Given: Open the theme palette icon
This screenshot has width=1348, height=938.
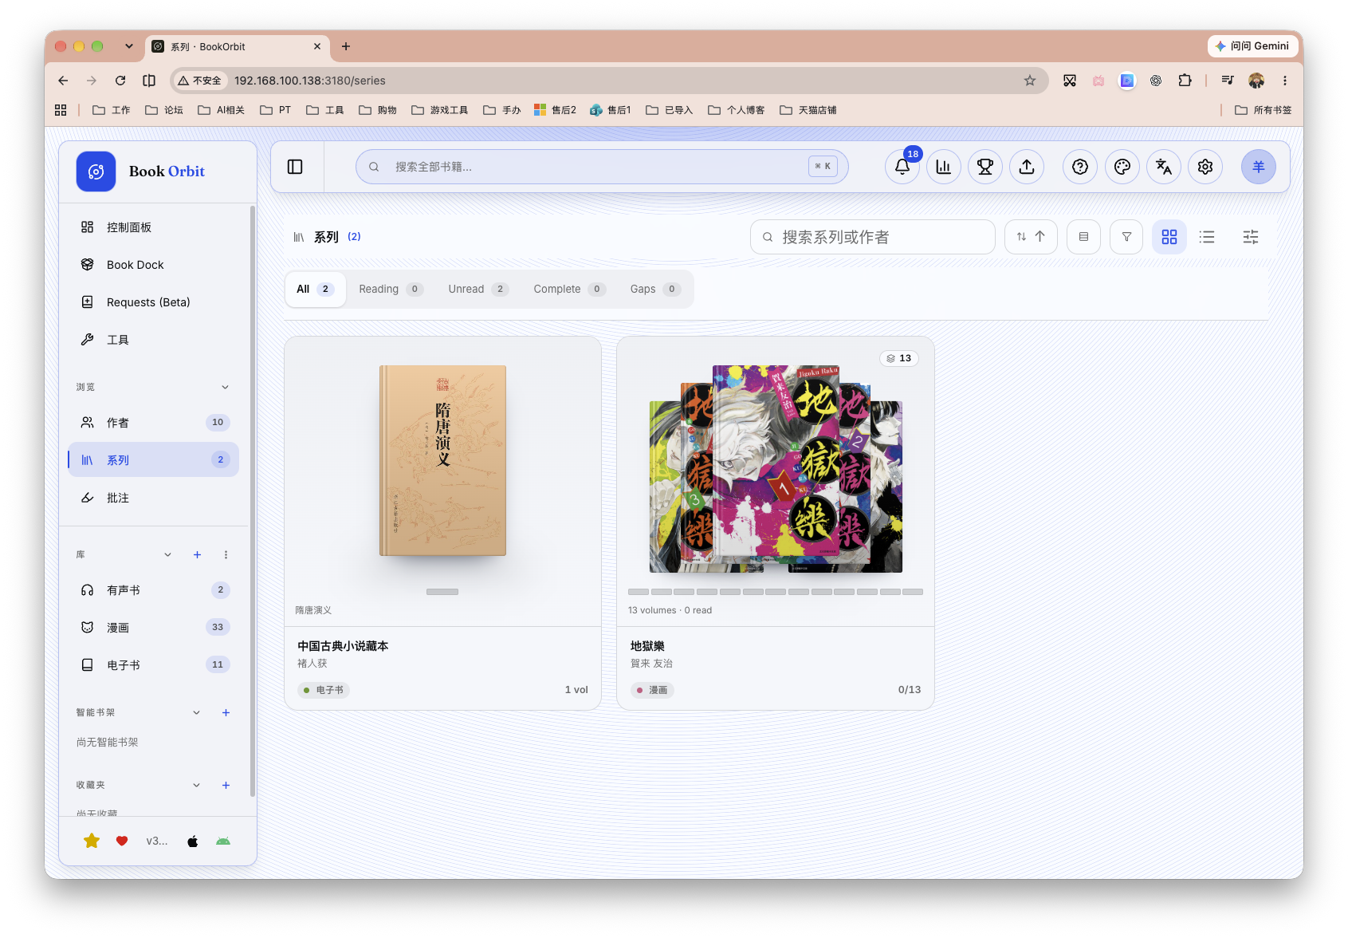Looking at the screenshot, I should [1122, 167].
